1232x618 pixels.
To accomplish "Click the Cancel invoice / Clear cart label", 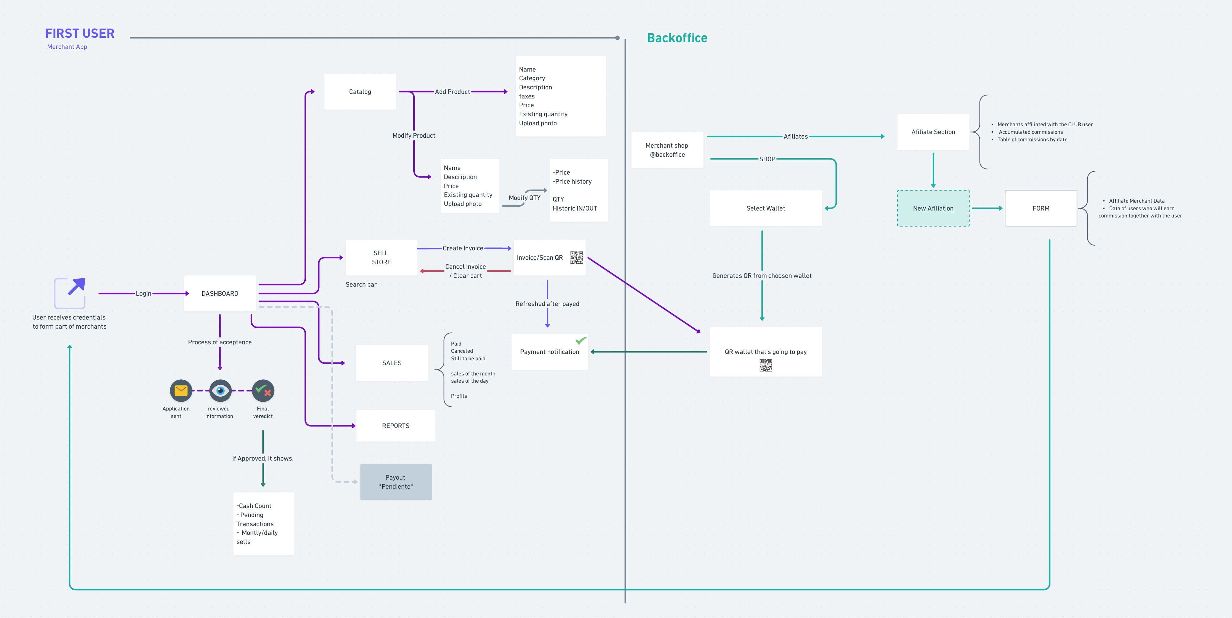I will tap(465, 271).
